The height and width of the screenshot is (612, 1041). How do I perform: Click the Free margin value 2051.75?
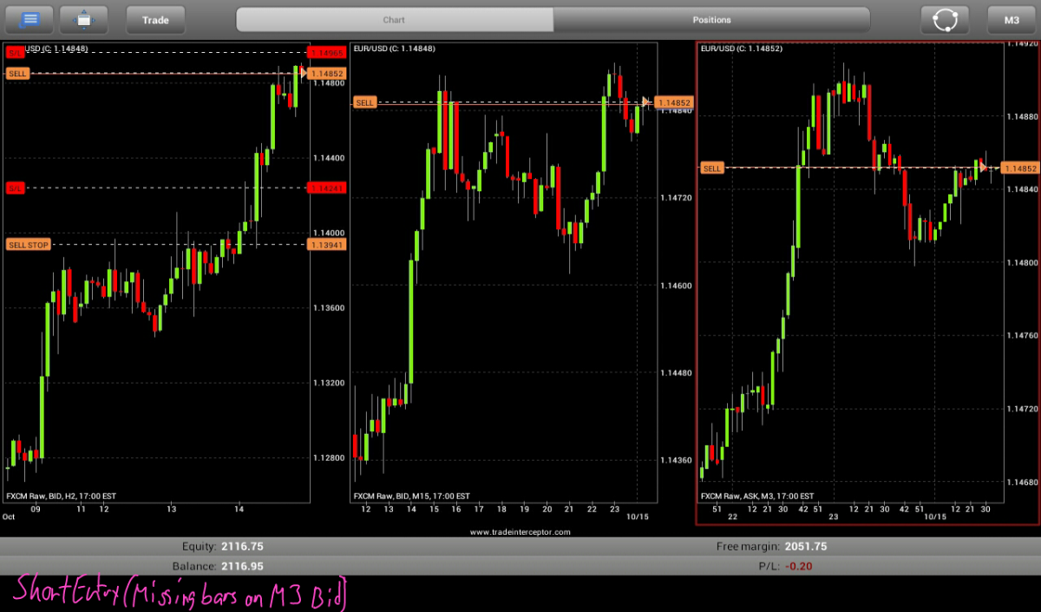[x=806, y=547]
